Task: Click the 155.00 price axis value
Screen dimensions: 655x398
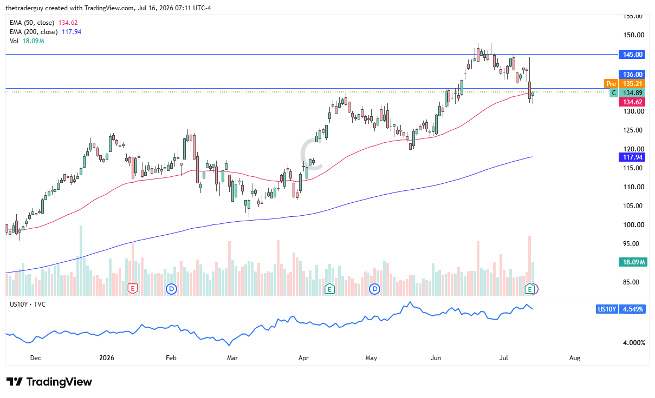Action: [633, 16]
